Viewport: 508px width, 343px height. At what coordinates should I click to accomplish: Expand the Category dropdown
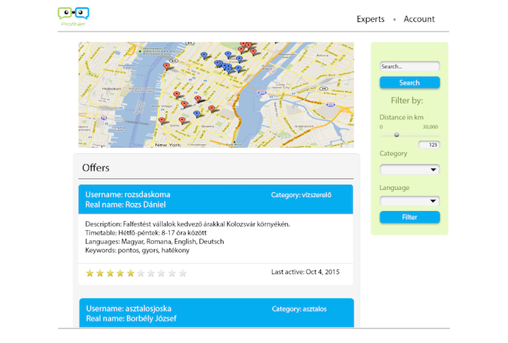(x=409, y=170)
